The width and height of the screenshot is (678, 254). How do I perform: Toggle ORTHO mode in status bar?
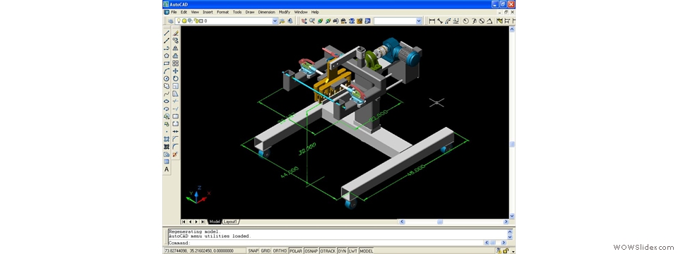click(280, 250)
